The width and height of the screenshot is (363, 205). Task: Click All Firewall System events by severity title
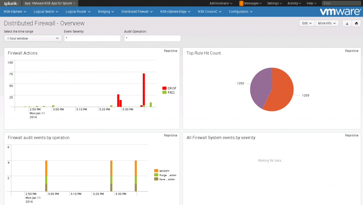coord(221,138)
